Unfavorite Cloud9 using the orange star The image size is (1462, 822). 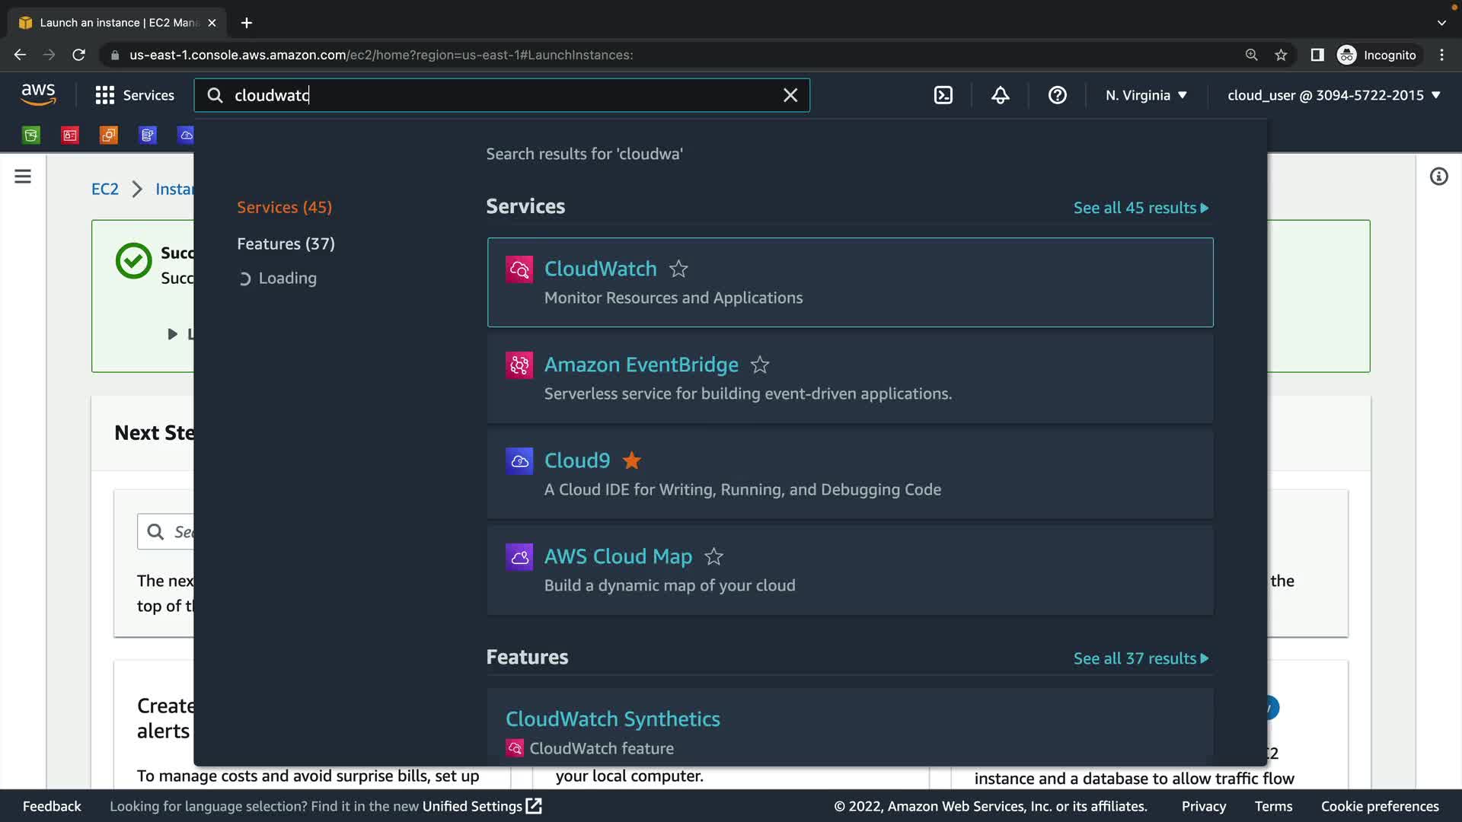click(x=631, y=460)
